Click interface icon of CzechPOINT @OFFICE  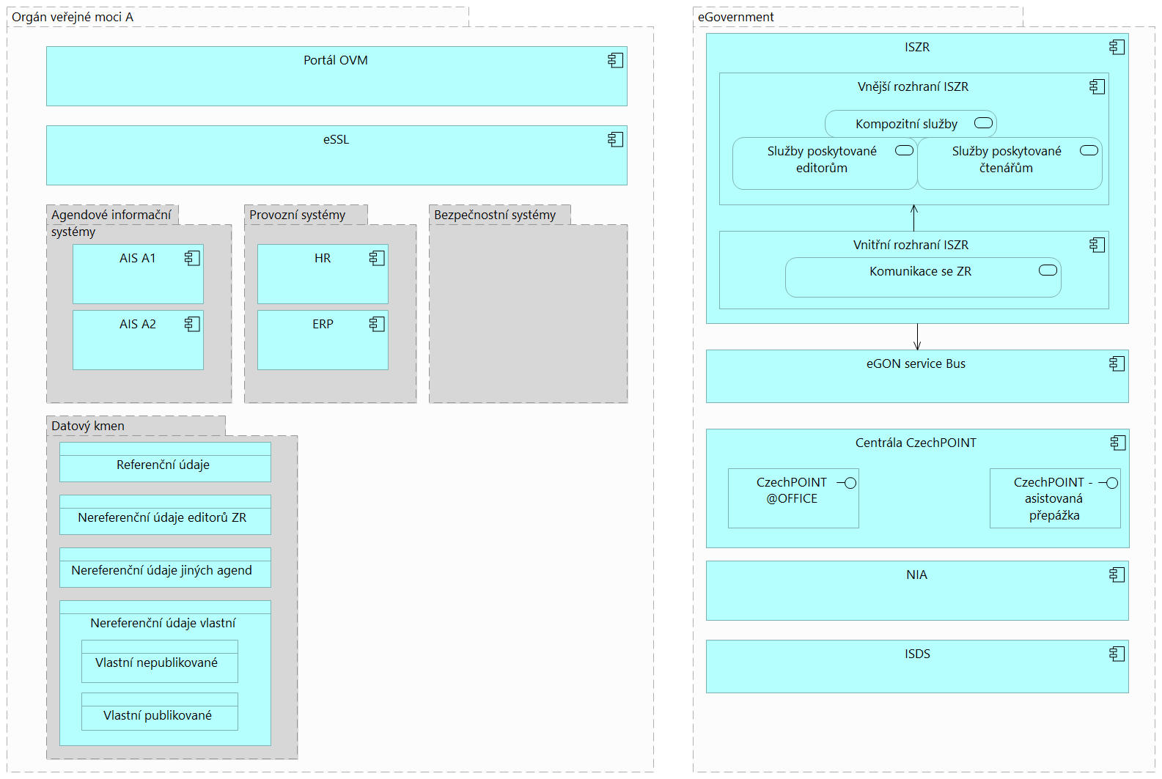(847, 483)
